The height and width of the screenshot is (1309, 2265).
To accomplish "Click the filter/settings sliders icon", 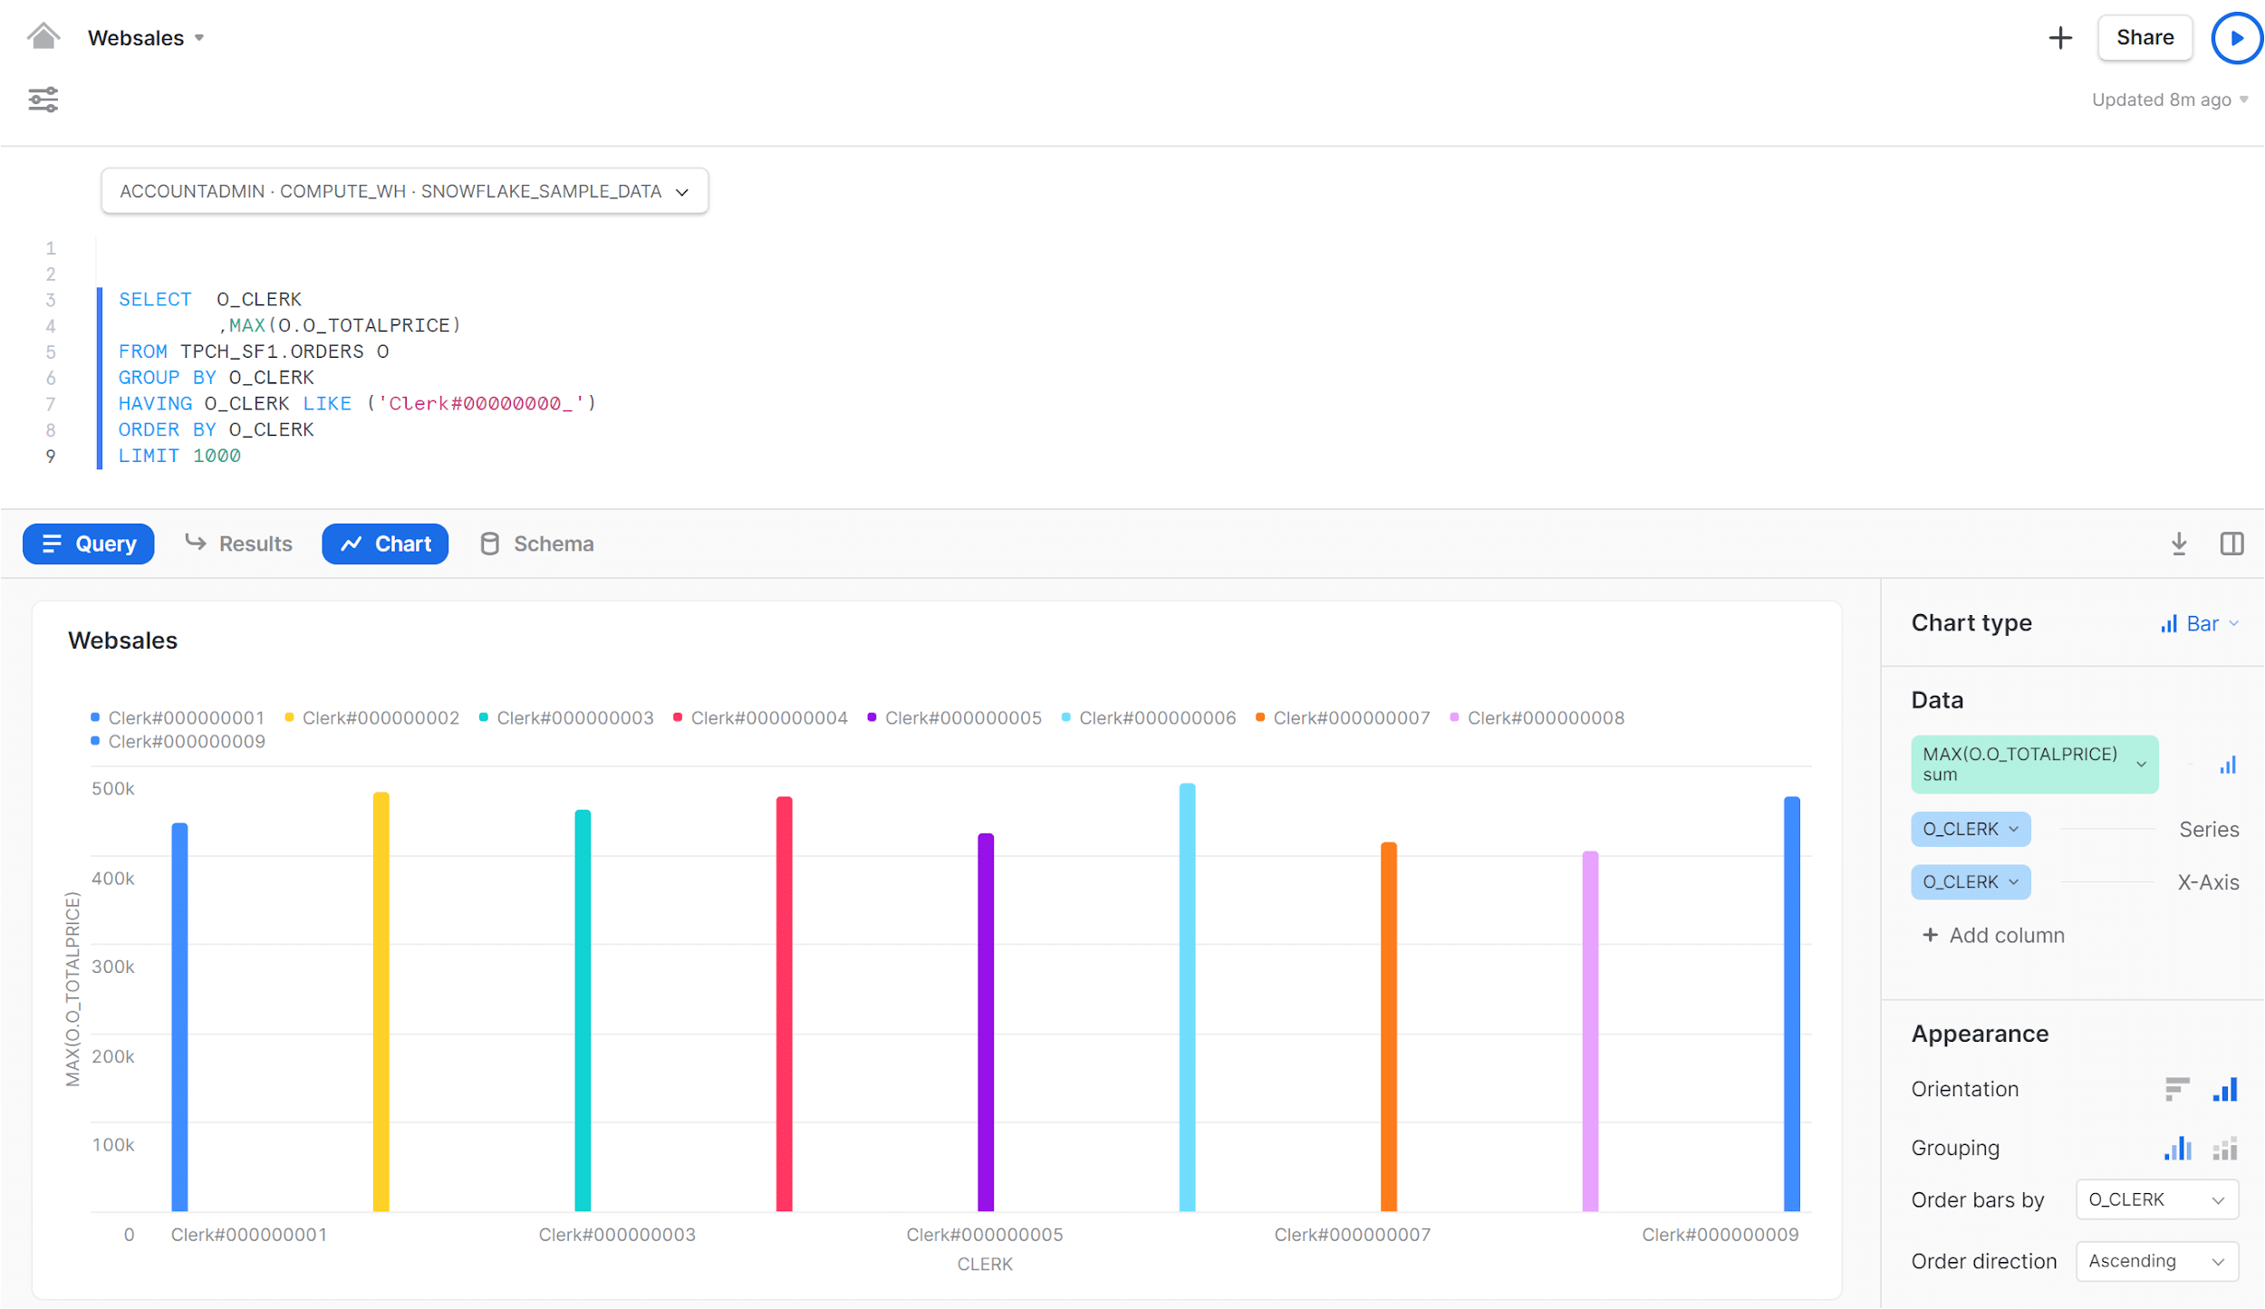I will pyautogui.click(x=42, y=100).
